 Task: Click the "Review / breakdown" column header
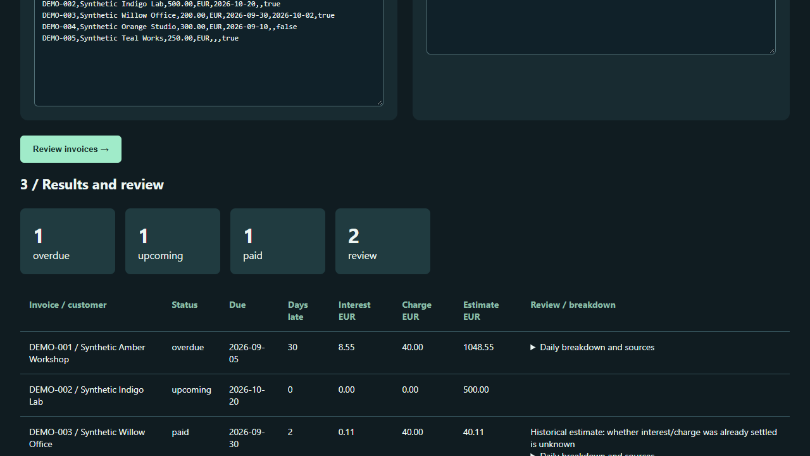click(x=573, y=305)
